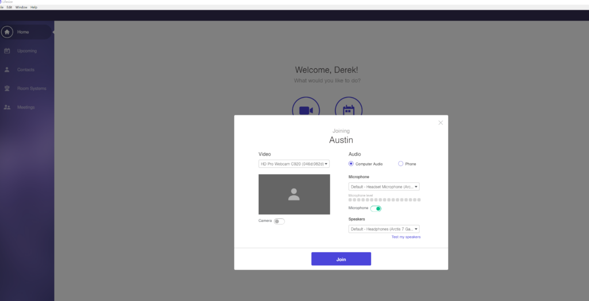Click the Lifesize app logo in title bar
The width and height of the screenshot is (589, 301).
point(1,2)
